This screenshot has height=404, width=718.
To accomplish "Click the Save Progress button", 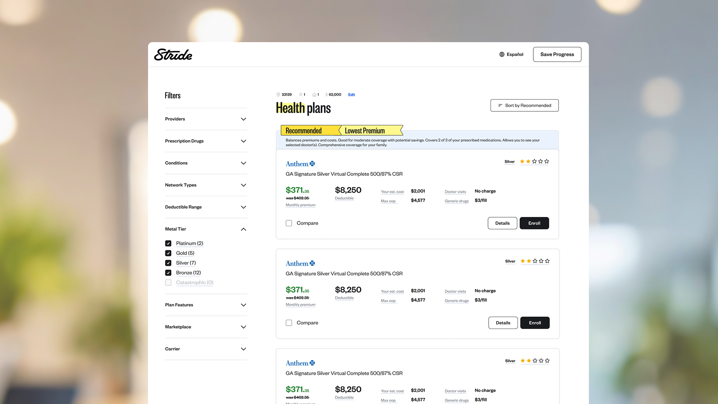I will point(557,55).
